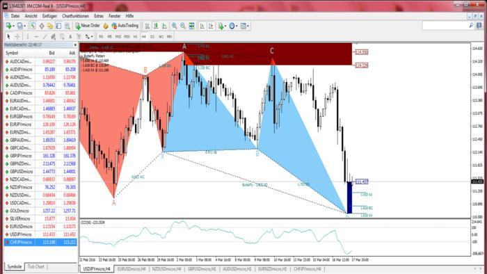Open the Einfügen menu

(x=49, y=16)
